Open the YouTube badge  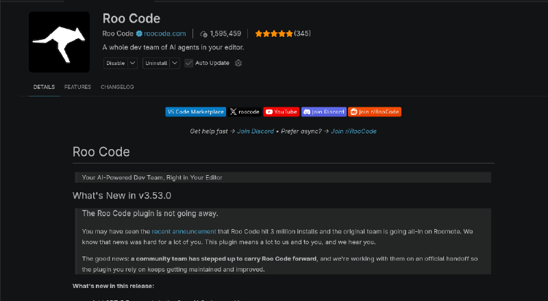[281, 112]
